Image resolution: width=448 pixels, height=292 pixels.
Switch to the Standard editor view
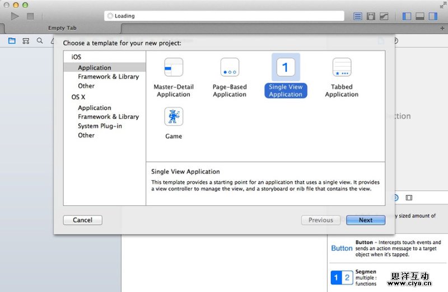point(358,16)
